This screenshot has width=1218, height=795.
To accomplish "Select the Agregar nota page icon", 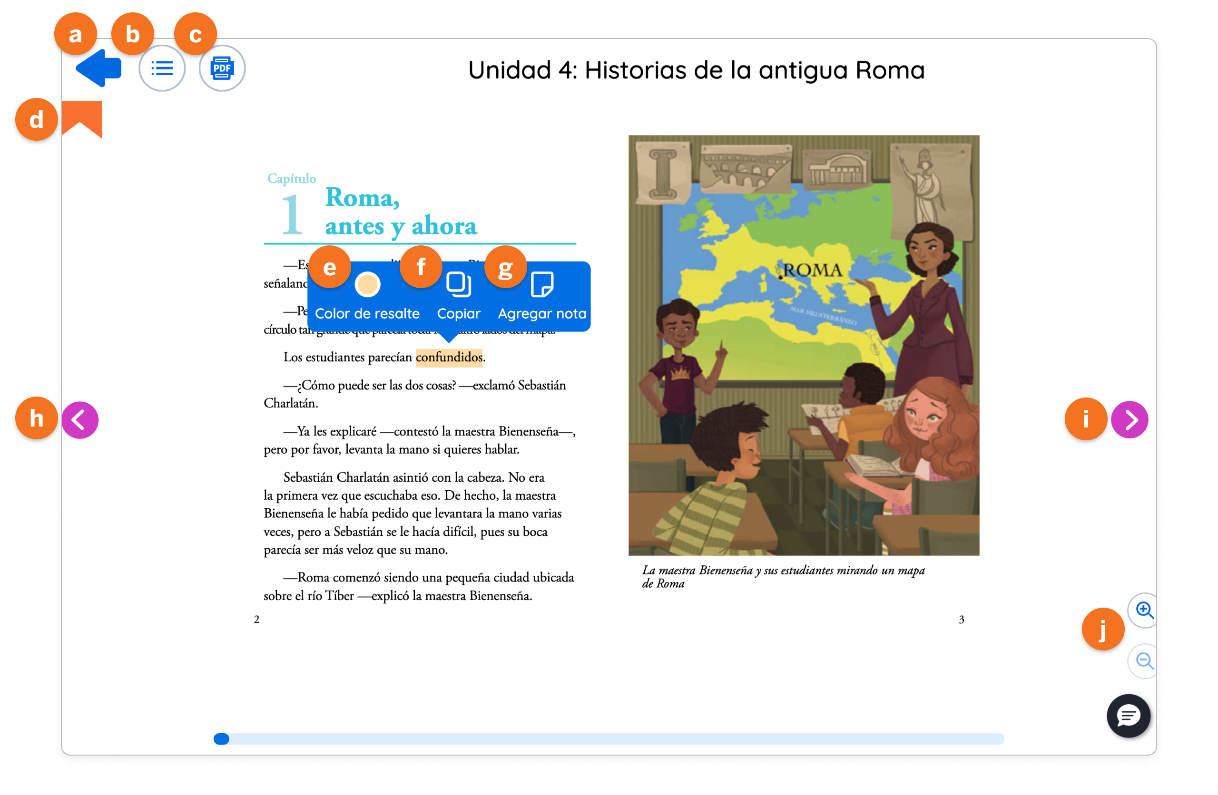I will point(542,285).
